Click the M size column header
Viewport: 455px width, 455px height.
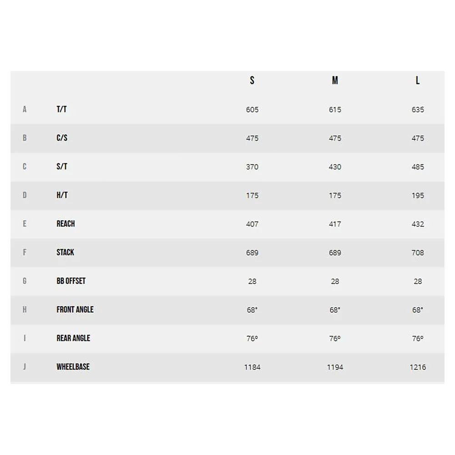pos(335,81)
